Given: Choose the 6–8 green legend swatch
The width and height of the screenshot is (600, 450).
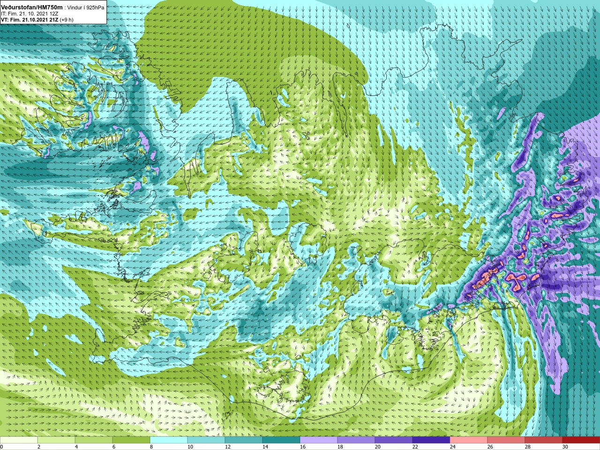Looking at the screenshot, I should point(131,440).
